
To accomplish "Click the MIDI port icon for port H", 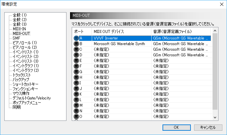I will 76,77.
